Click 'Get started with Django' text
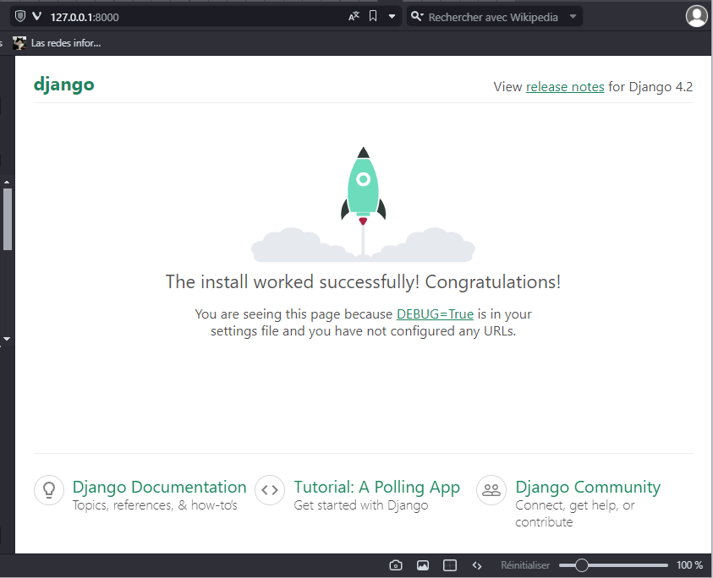 [x=360, y=505]
